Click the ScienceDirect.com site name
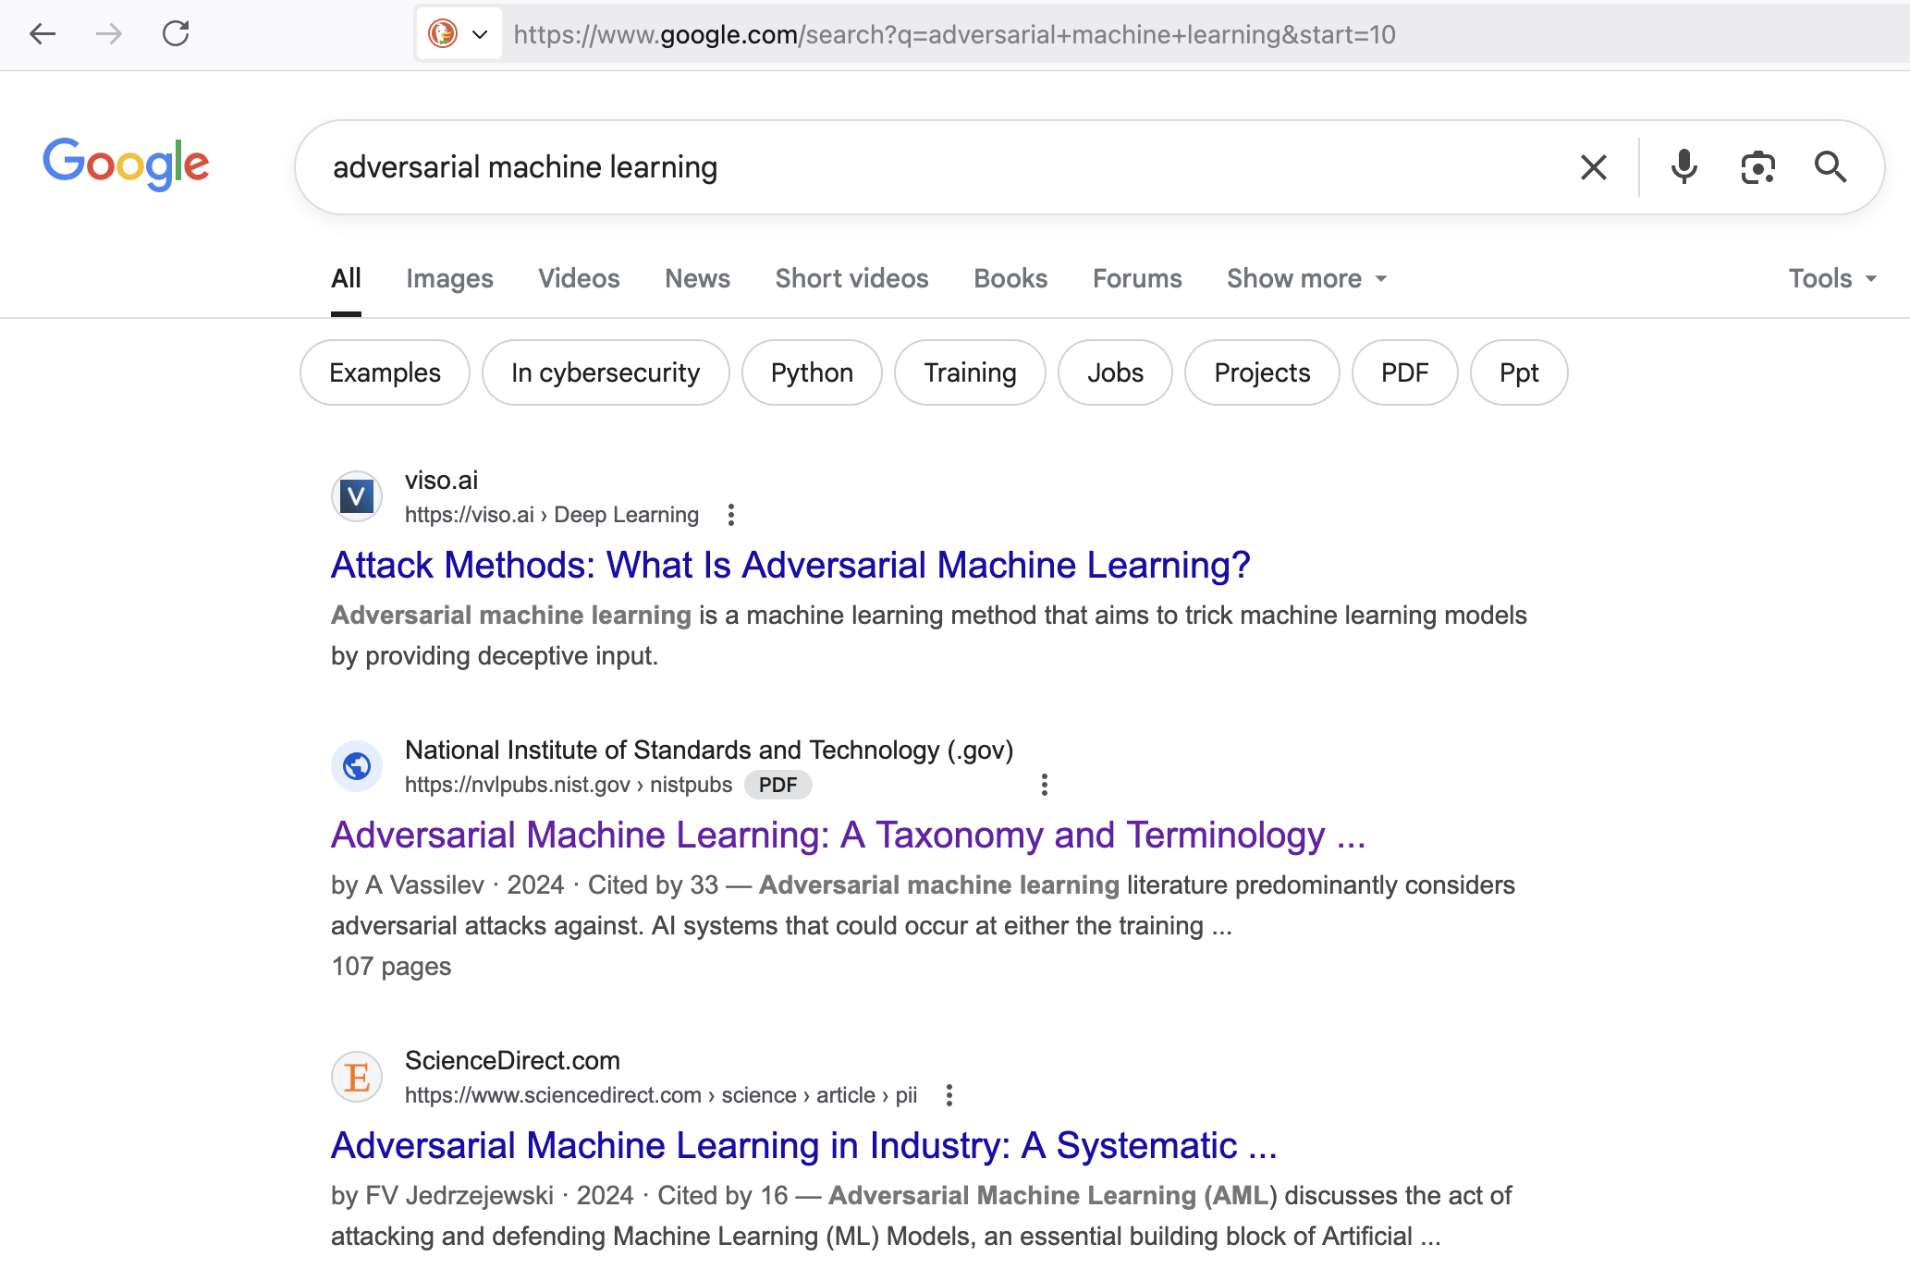The height and width of the screenshot is (1281, 1910). pos(512,1061)
